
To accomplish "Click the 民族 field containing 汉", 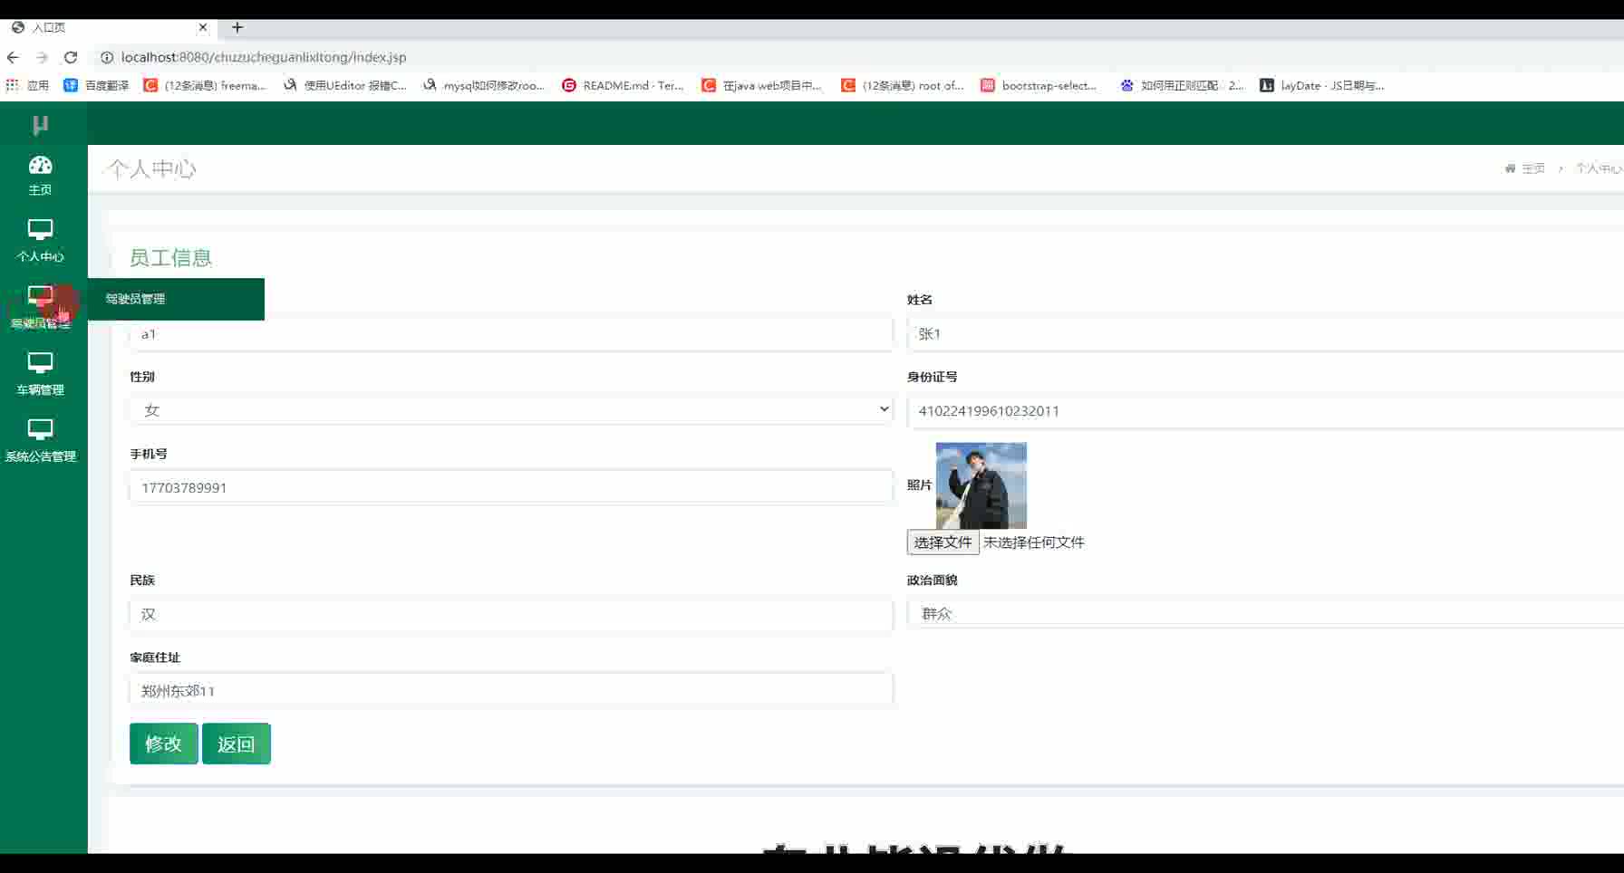I will pyautogui.click(x=511, y=614).
